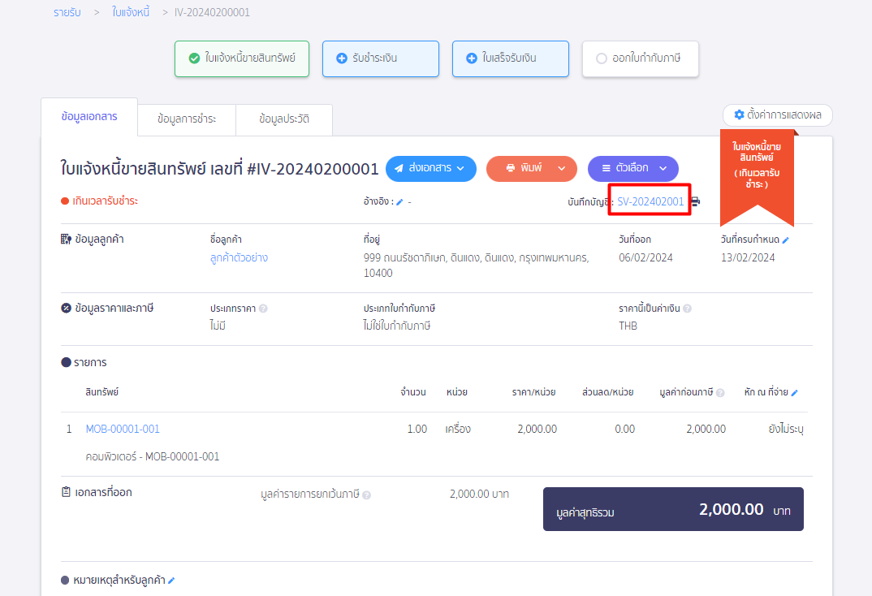872x596 pixels.
Task: Click the ยังไม่ระบุ withholding value
Action: (786, 430)
